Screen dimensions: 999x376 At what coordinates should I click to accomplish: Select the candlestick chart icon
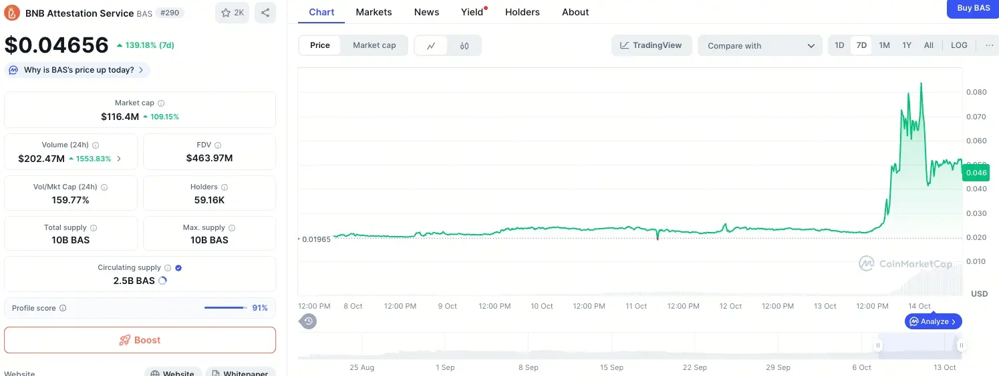click(464, 45)
